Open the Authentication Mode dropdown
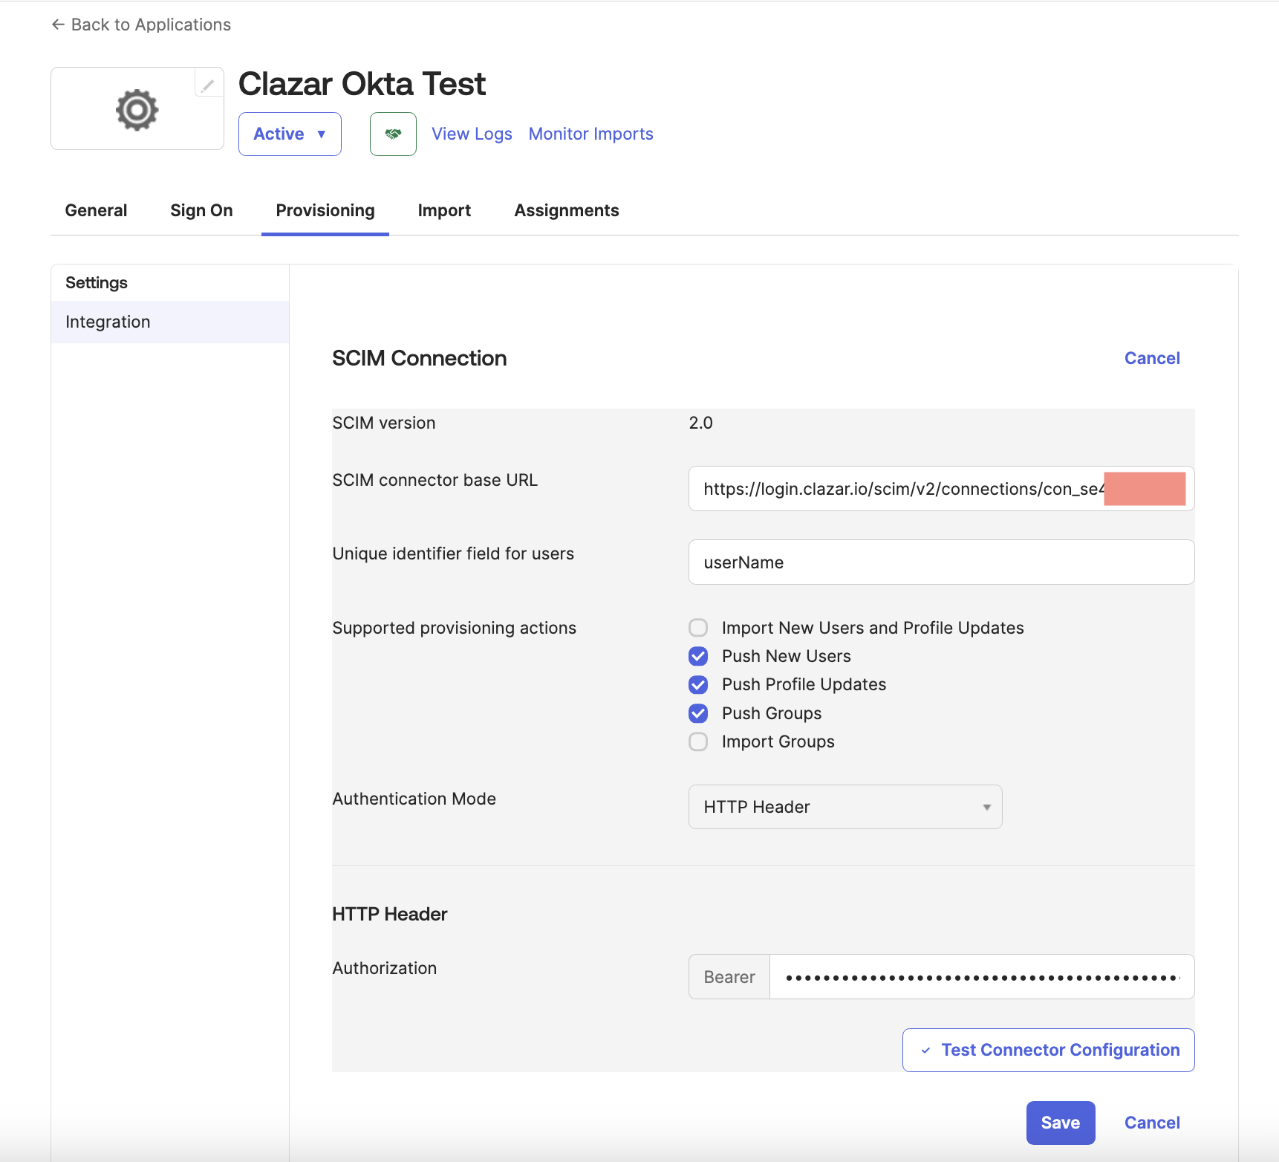 click(x=845, y=807)
